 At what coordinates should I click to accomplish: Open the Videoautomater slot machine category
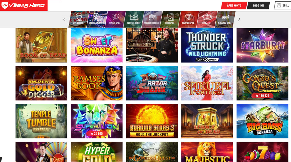[152, 19]
